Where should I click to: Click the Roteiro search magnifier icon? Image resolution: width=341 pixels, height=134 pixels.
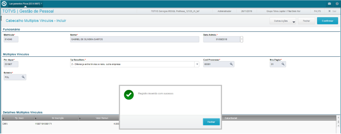pos(23,77)
